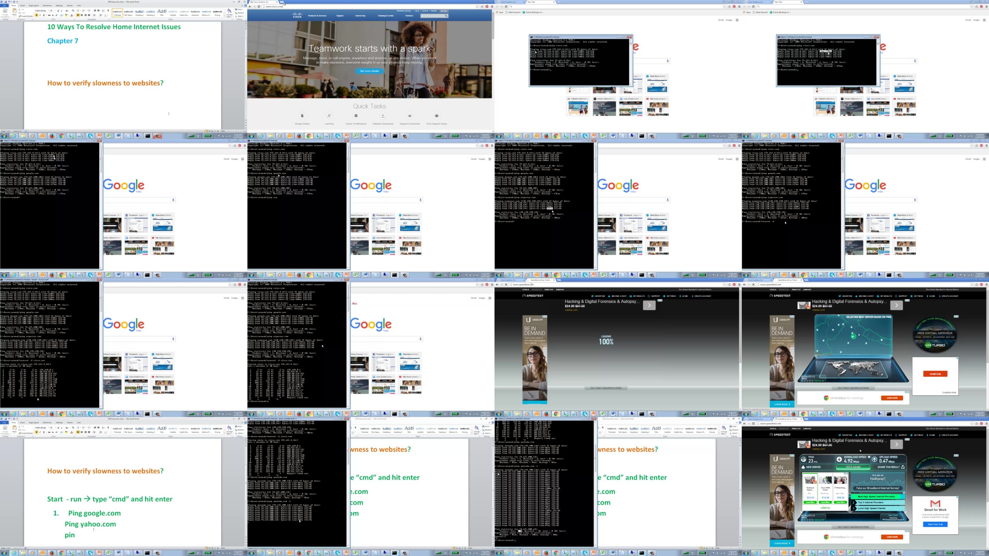Switch to Insert tab in Chapter 7 Word window

[x=22, y=5]
